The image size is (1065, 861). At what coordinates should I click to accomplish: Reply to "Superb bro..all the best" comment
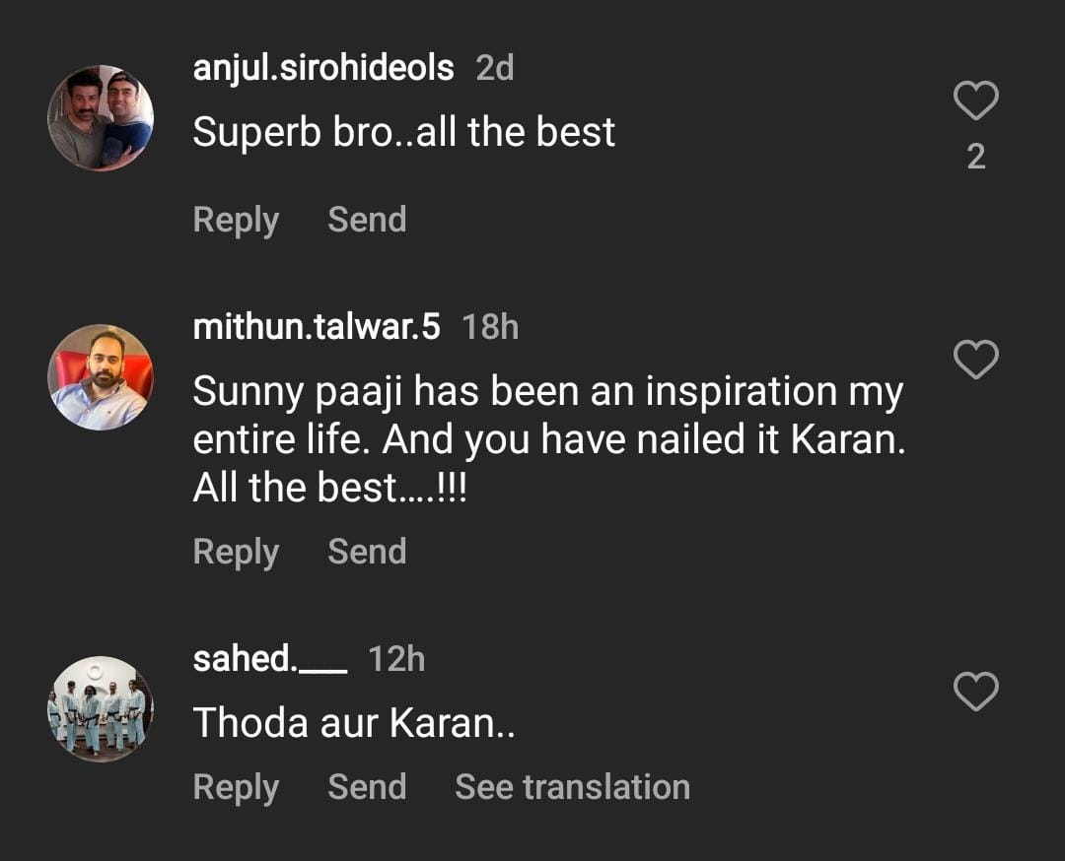tap(236, 220)
